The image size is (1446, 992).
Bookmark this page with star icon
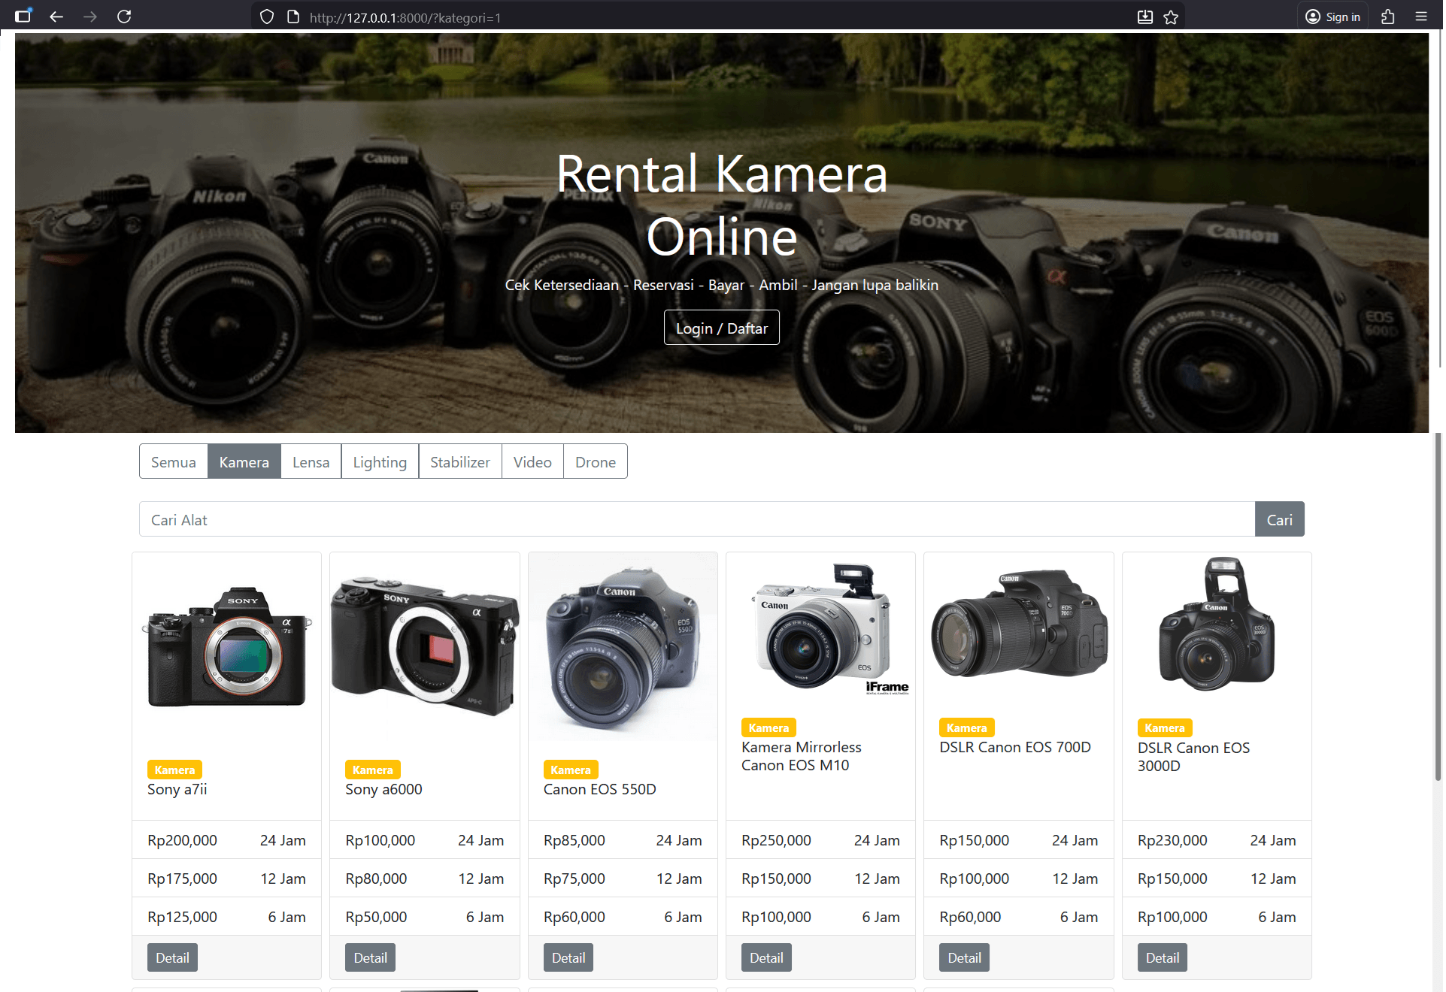1171,17
